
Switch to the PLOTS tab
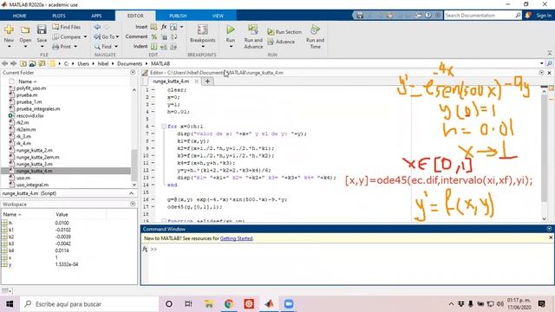[59, 16]
